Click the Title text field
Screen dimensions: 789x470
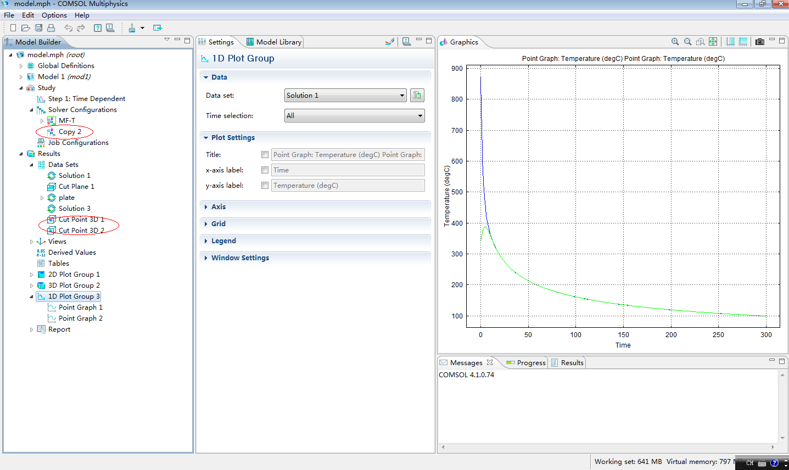tap(348, 155)
